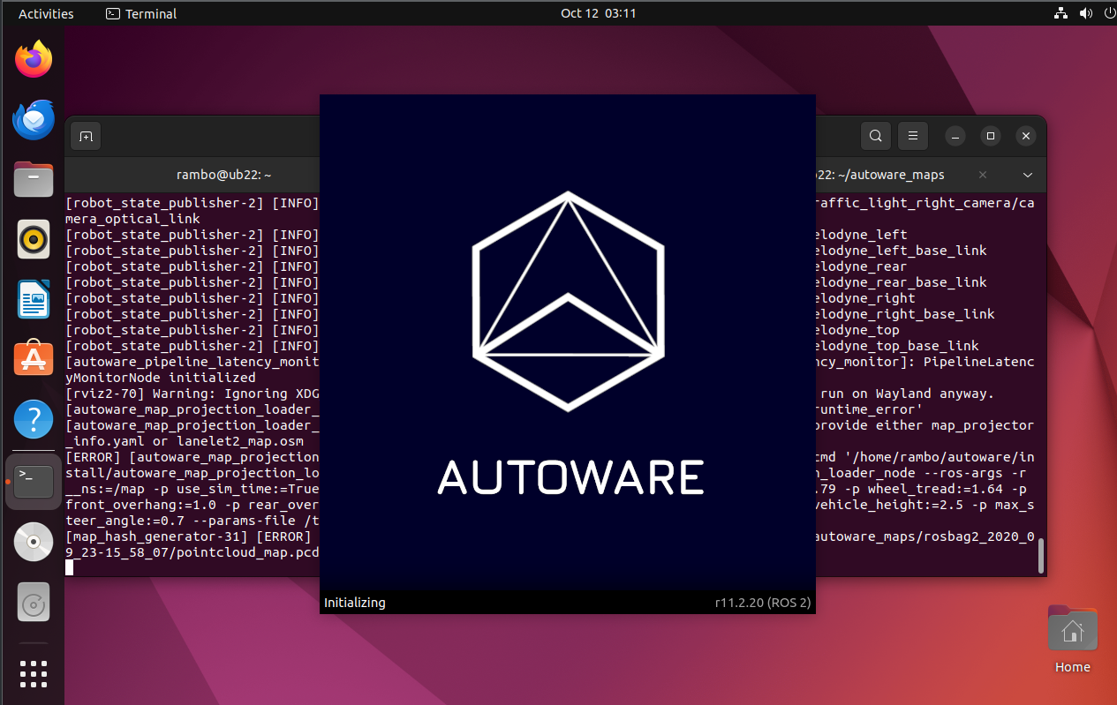The height and width of the screenshot is (705, 1117).
Task: Open the clock showing Oct 12 03:11
Action: click(x=598, y=13)
